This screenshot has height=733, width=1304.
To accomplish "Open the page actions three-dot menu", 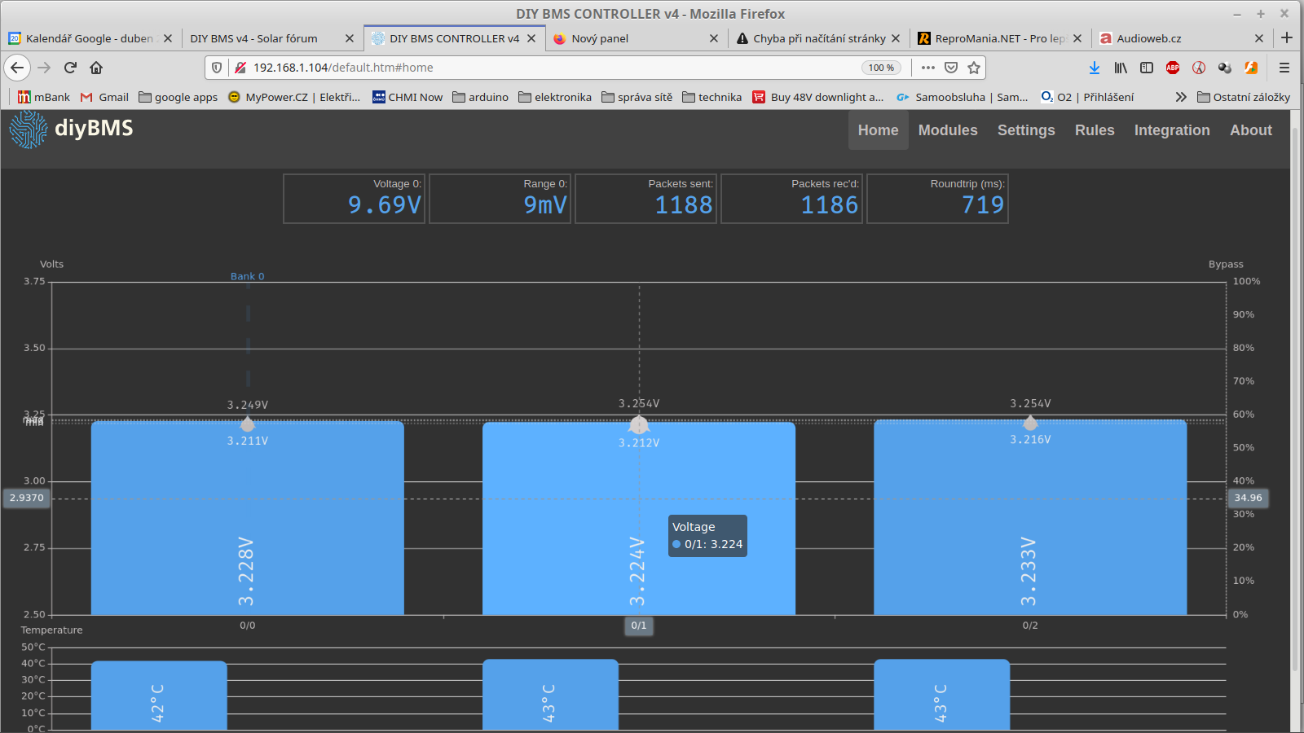I will 927,68.
